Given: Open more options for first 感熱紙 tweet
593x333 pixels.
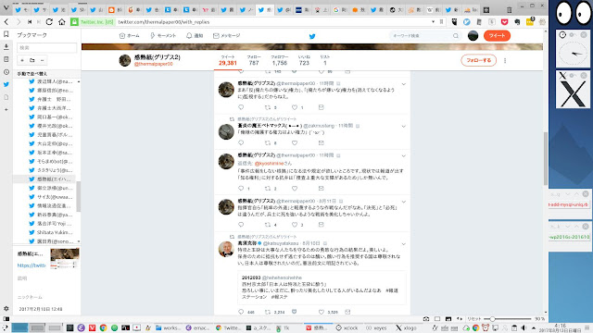Looking at the screenshot, I should (404, 84).
